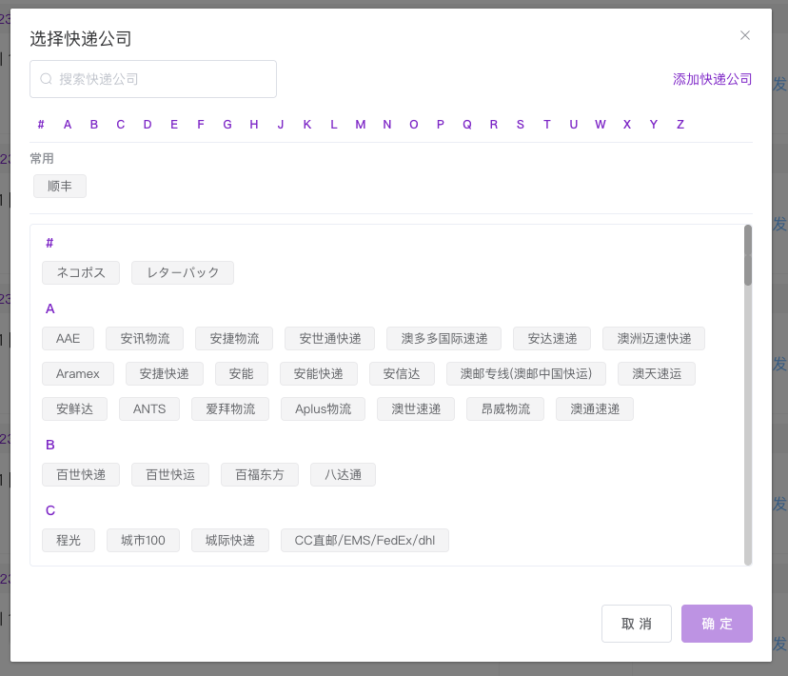Jump to letter X in index
Viewport: 788px width, 676px height.
click(626, 124)
